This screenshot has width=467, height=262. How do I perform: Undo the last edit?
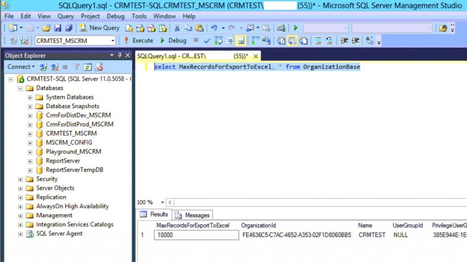(214, 28)
